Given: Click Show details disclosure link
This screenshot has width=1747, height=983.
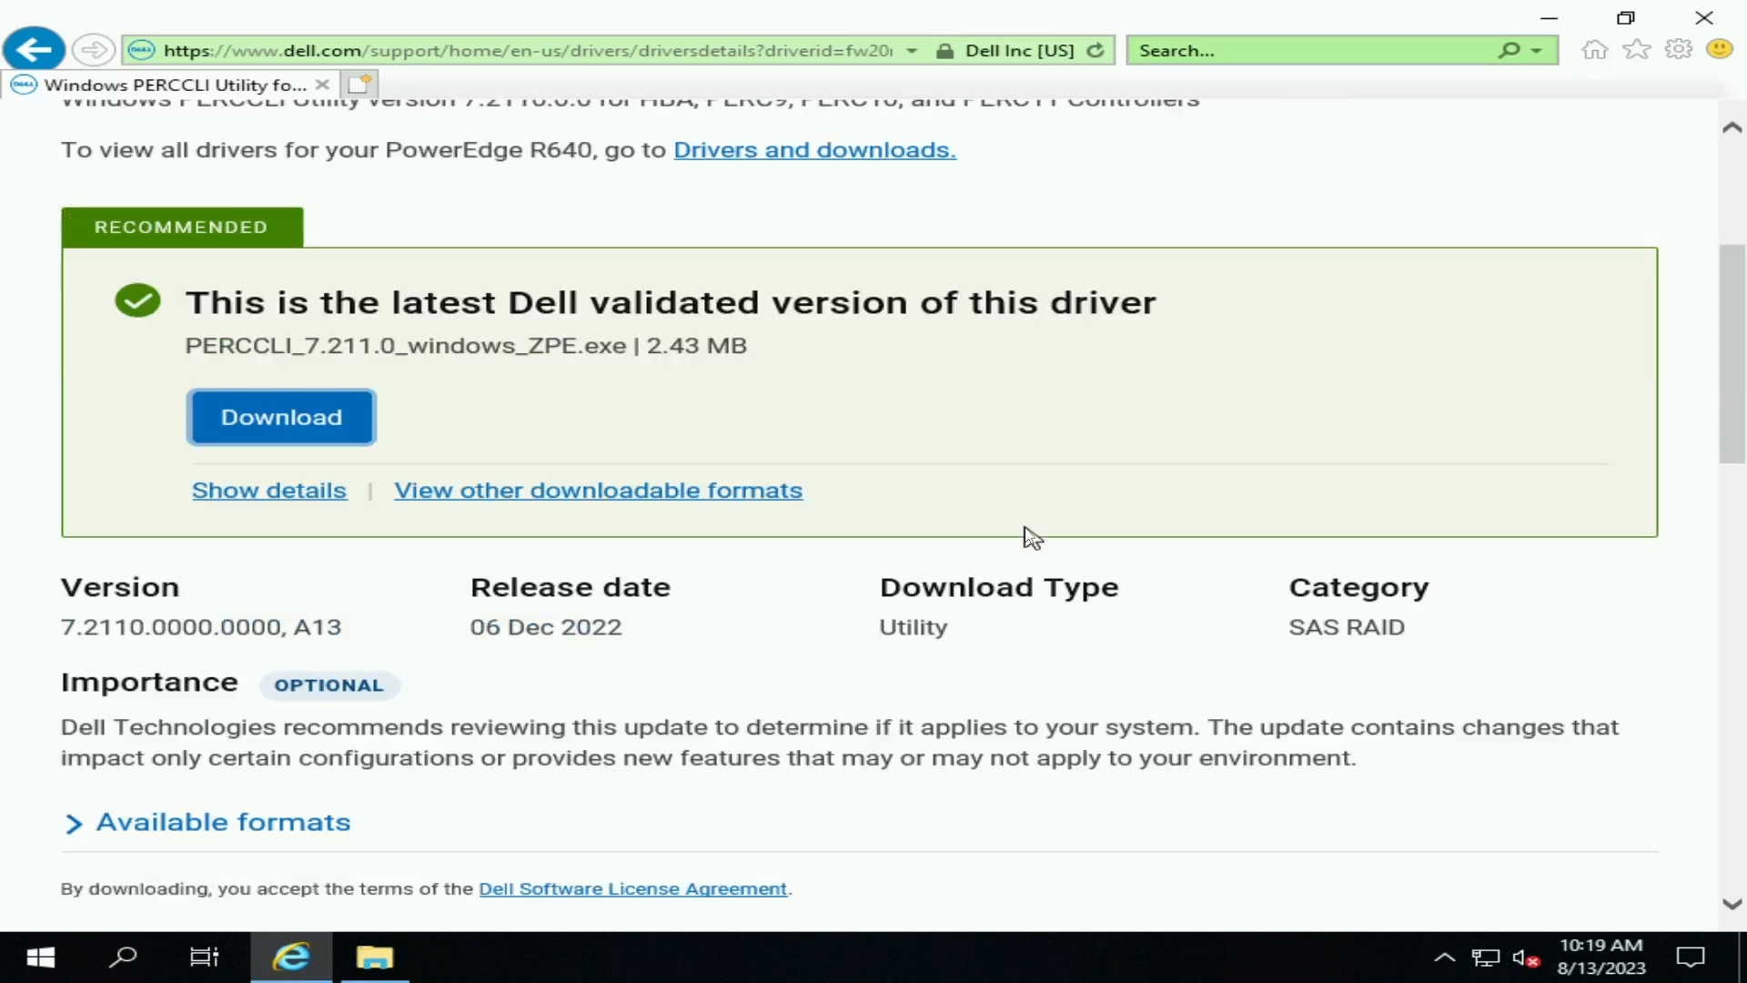Looking at the screenshot, I should coord(270,490).
